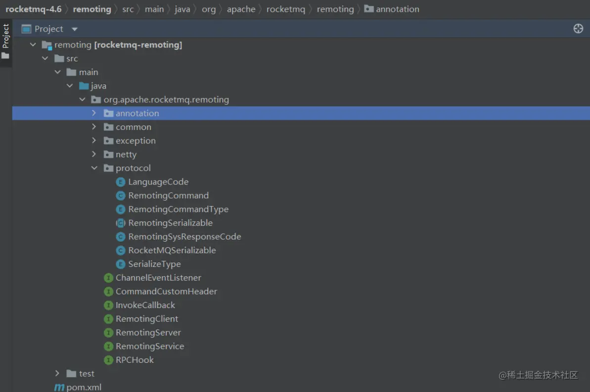Collapse the src folder chevron
This screenshot has width=590, height=392.
(45, 58)
